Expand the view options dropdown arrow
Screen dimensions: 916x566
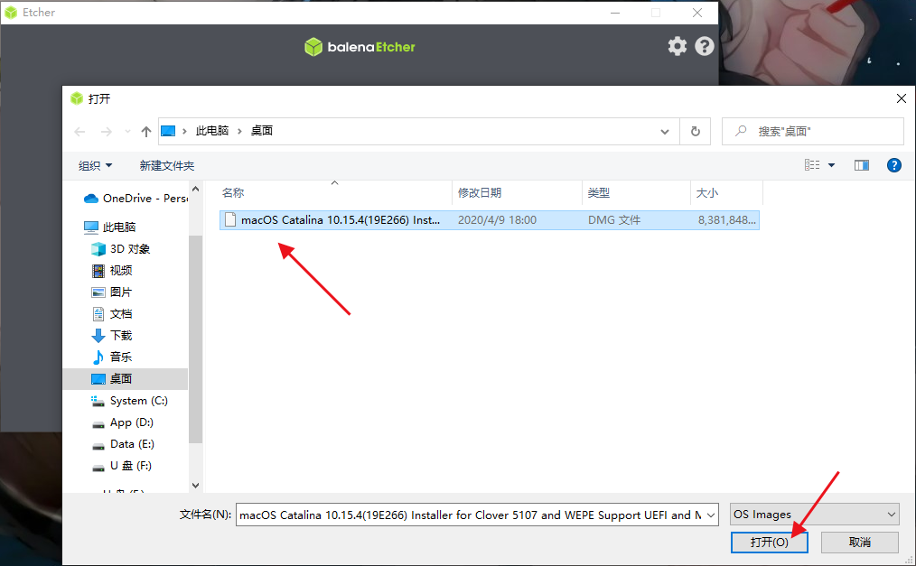click(x=831, y=165)
